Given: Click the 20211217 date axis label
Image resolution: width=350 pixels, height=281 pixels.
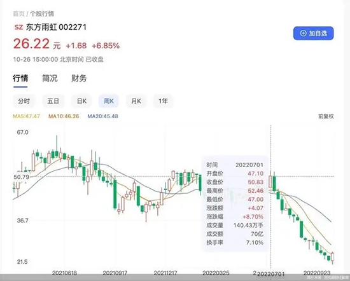Looking at the screenshot, I should click(x=165, y=273).
